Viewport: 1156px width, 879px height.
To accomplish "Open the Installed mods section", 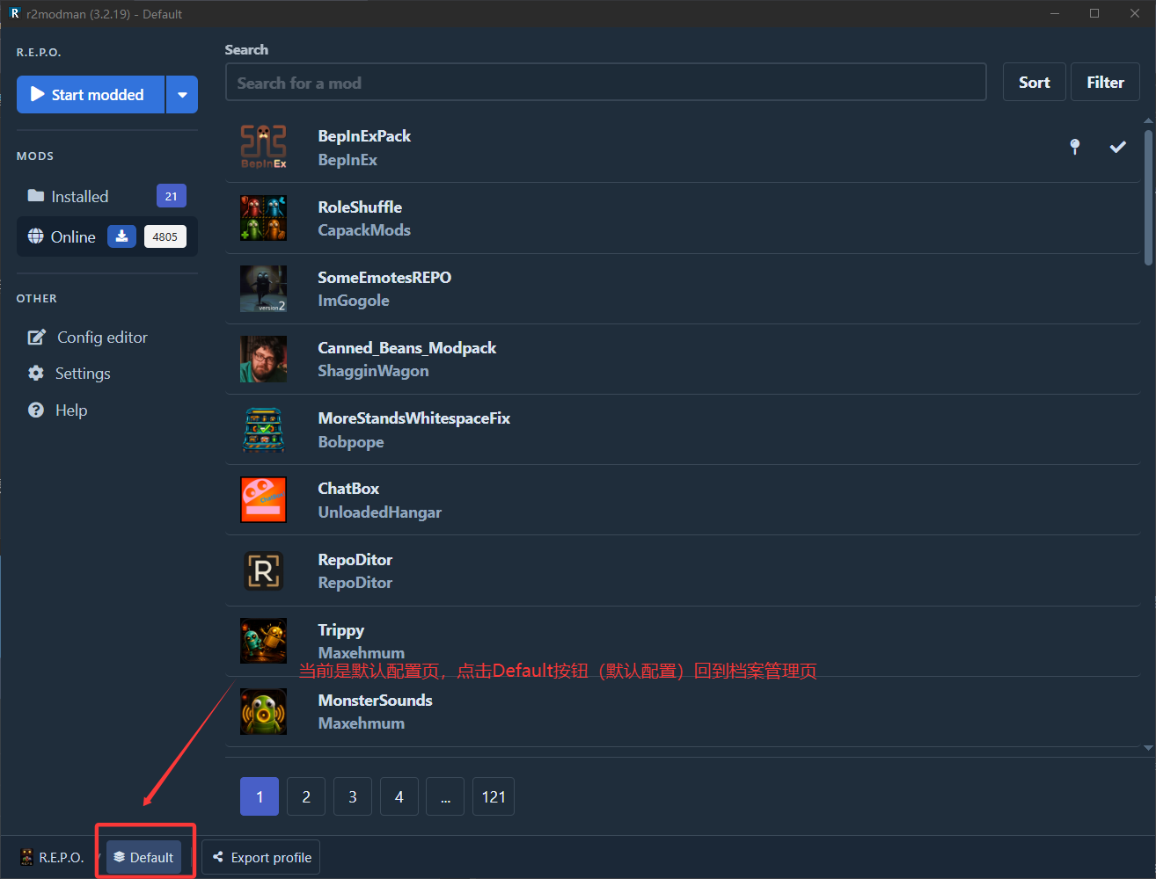I will [x=107, y=196].
